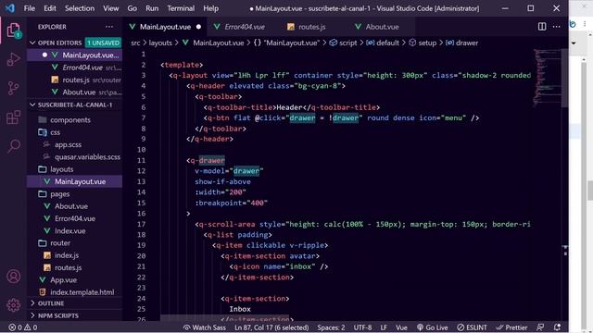This screenshot has width=593, height=333.
Task: Click the notifications bell icon
Action: 557,327
